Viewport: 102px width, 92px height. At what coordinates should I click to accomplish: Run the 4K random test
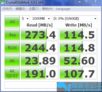12,60
